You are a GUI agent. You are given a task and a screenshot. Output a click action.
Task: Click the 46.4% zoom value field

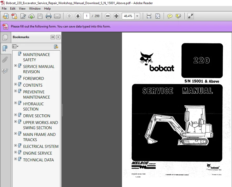tap(128, 16)
